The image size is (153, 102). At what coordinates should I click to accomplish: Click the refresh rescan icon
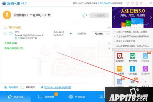[85, 15]
